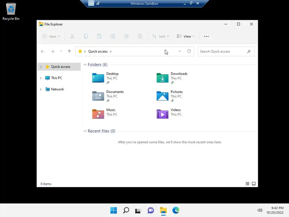The image size is (289, 217).
Task: Select the Documents folder icon
Action: point(98,96)
